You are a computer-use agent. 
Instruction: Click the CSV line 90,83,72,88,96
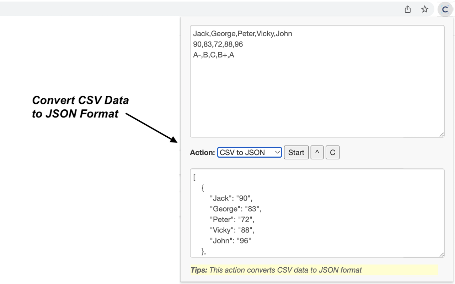click(218, 44)
